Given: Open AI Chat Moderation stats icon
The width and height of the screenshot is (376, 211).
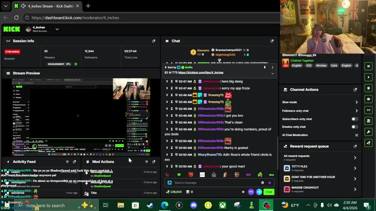Looking at the screenshot, I should (x=357, y=135).
